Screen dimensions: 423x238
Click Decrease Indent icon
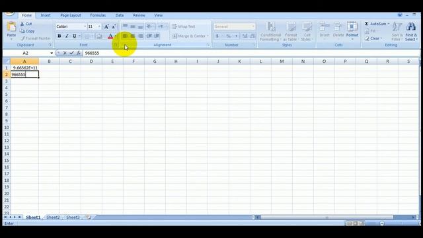(x=149, y=36)
